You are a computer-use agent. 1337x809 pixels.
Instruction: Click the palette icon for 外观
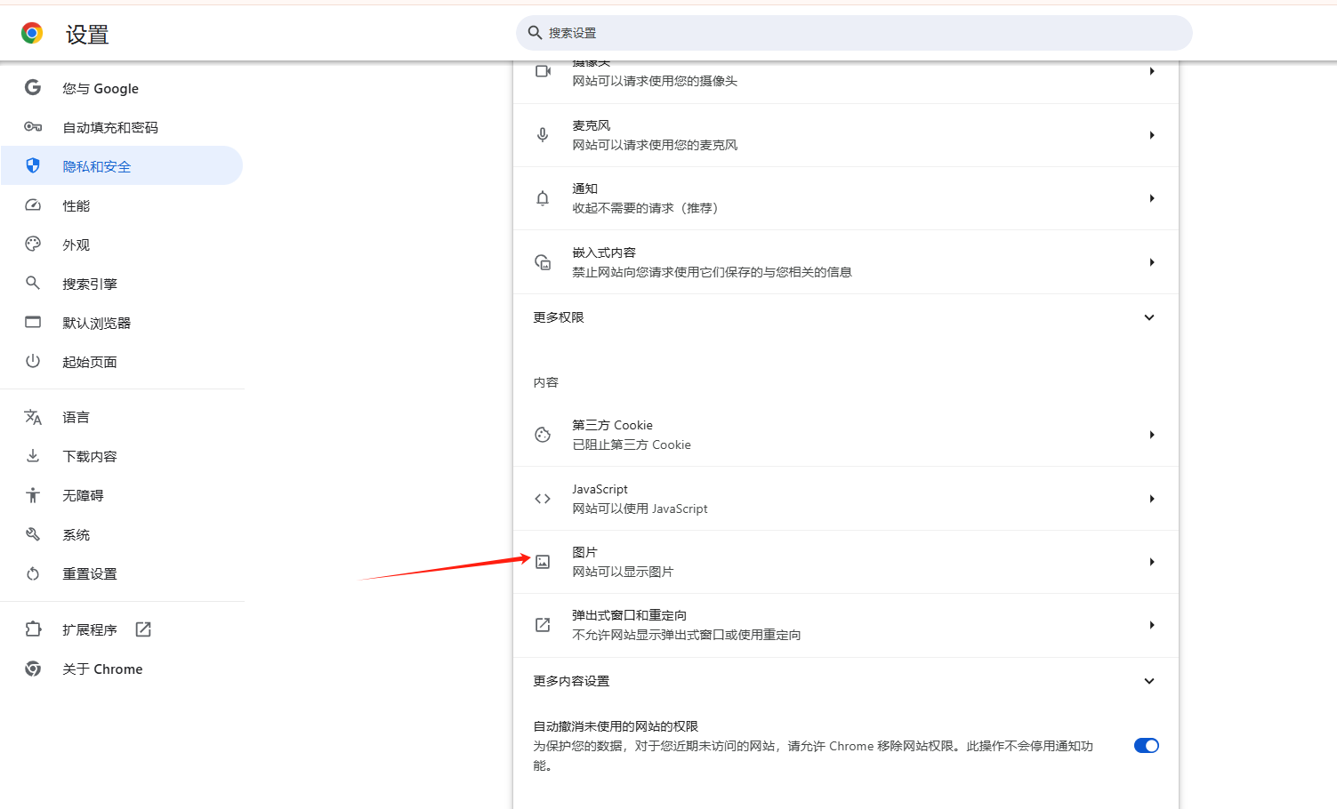pyautogui.click(x=33, y=244)
